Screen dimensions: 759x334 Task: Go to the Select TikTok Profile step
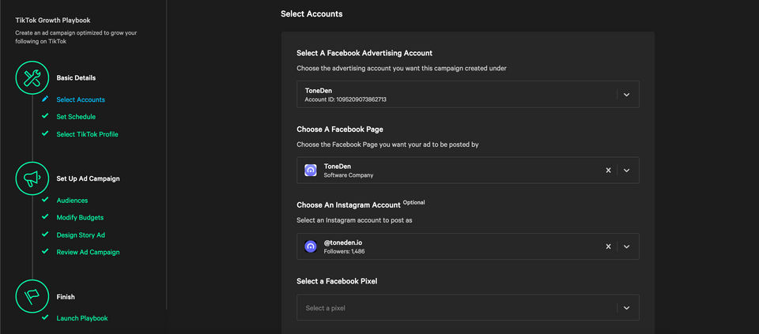tap(87, 134)
